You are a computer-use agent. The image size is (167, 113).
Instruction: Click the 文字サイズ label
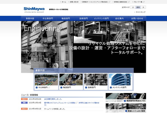click(126, 7)
